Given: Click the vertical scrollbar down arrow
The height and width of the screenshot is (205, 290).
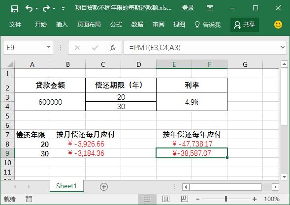Looking at the screenshot, I should tap(284, 177).
